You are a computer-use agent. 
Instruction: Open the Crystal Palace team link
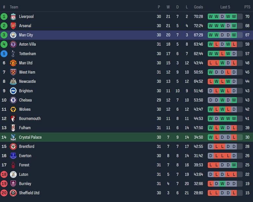30,137
